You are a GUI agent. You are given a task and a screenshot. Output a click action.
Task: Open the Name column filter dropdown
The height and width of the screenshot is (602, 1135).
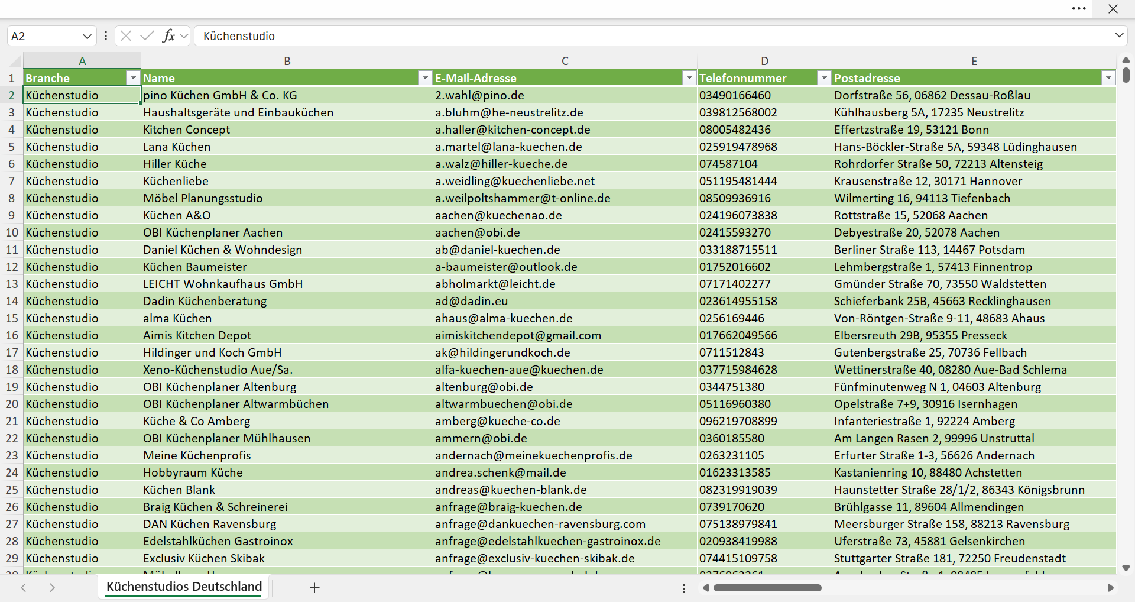click(424, 78)
